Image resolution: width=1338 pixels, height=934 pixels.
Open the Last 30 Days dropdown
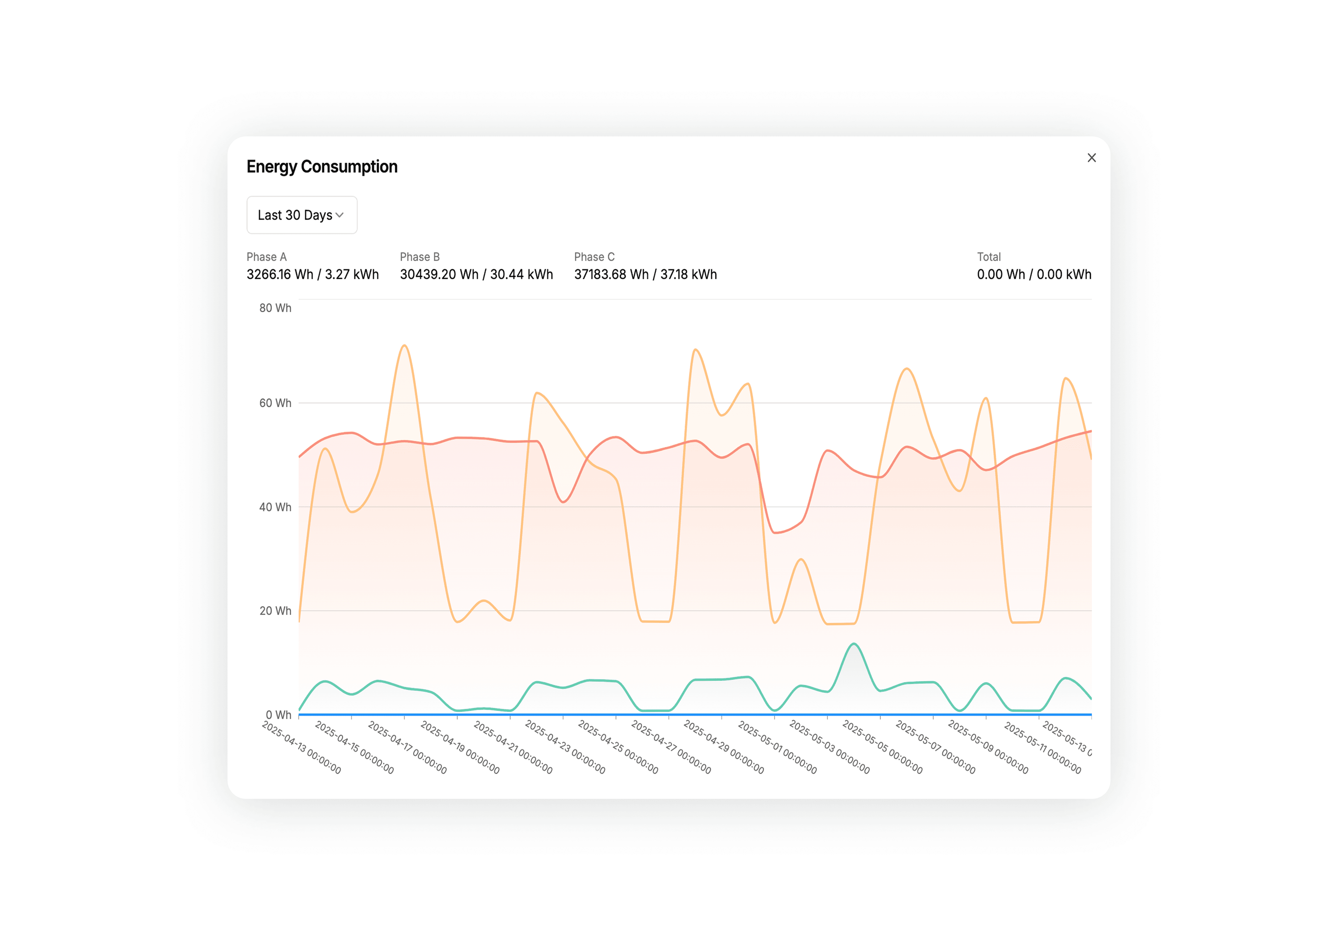coord(301,215)
